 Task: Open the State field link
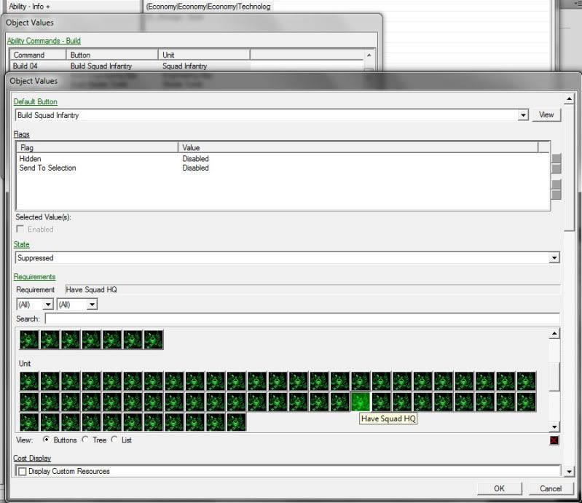point(22,244)
